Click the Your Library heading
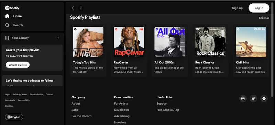Viewport: 275px width, 125px height. point(20,38)
